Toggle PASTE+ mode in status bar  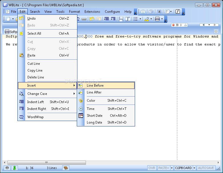[x=164, y=168]
